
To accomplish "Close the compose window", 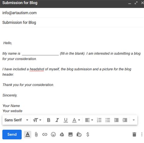I will point(142,3).
